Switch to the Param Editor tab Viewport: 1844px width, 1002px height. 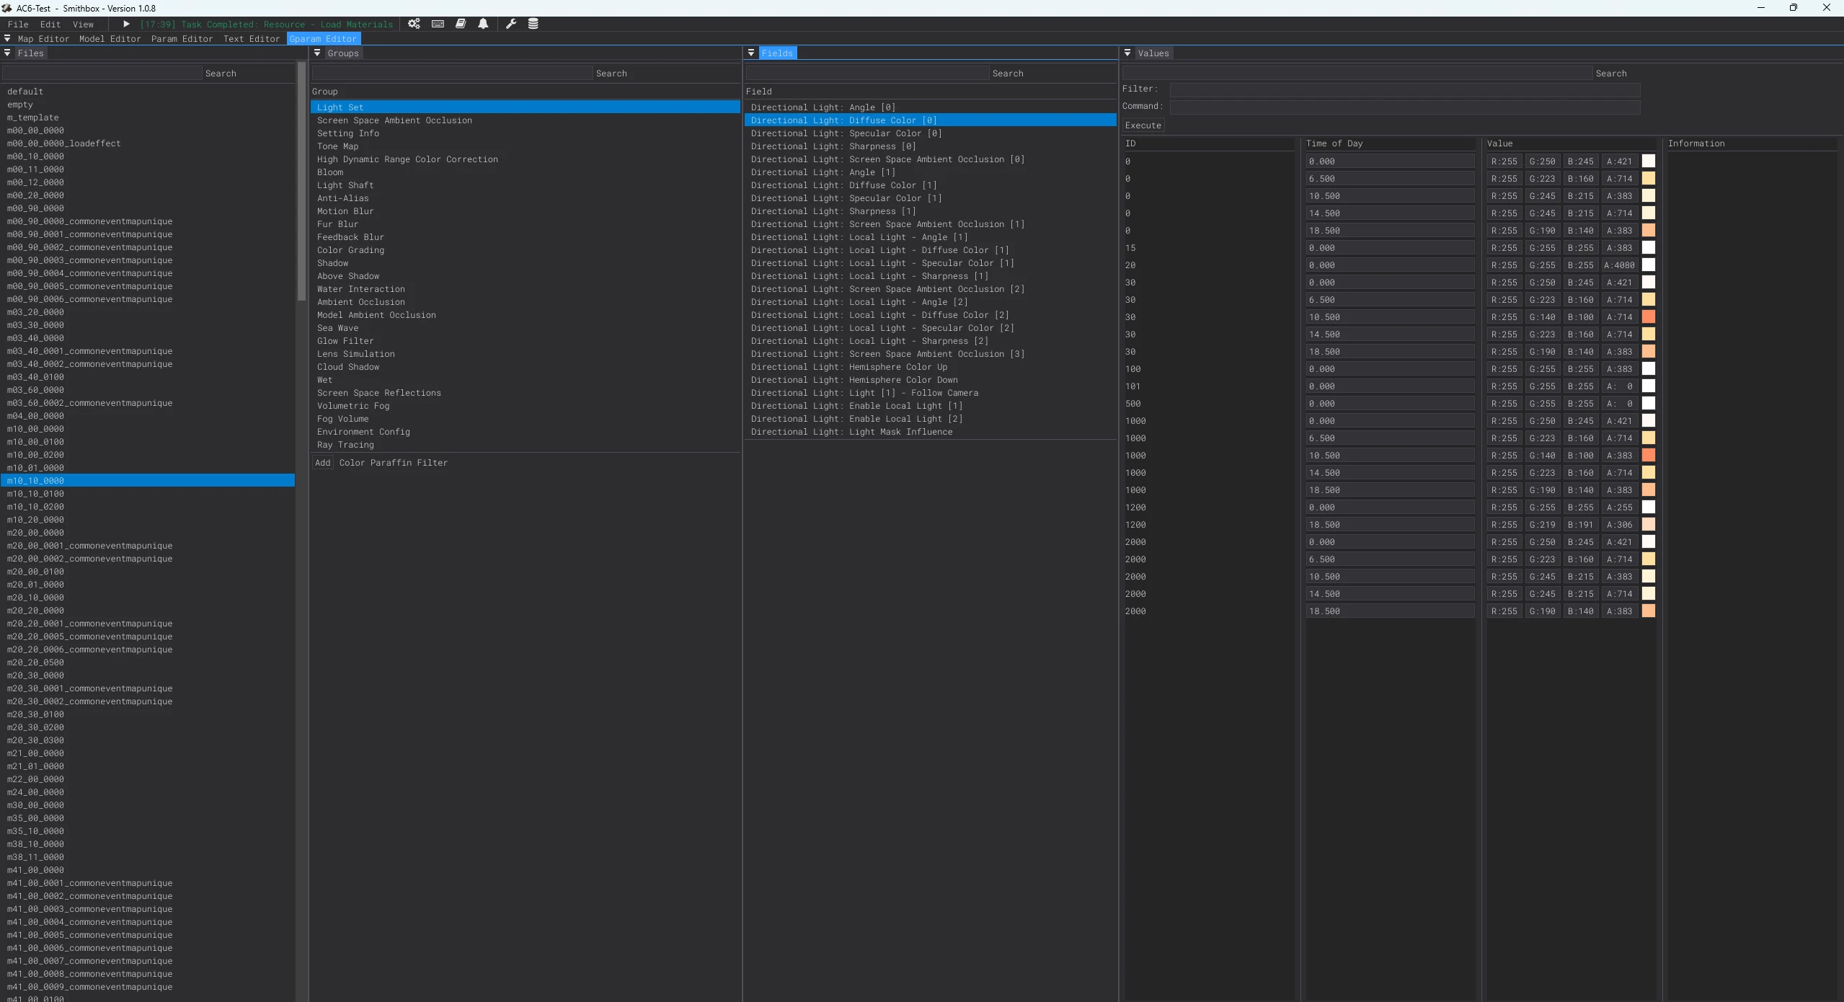point(182,39)
